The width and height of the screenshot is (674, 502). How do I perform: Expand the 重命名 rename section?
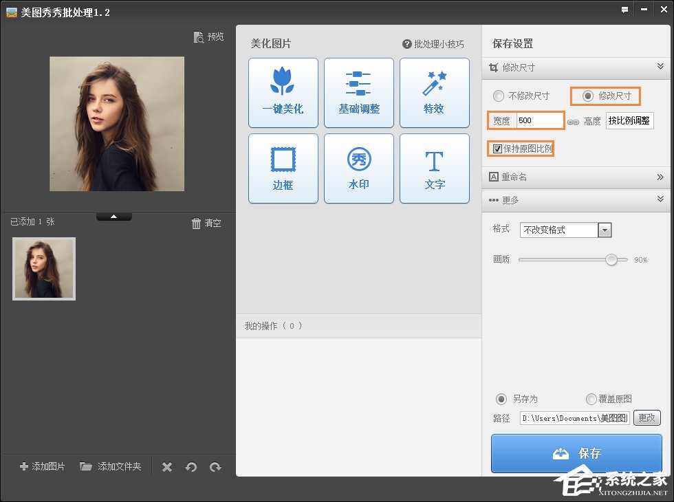pyautogui.click(x=661, y=177)
